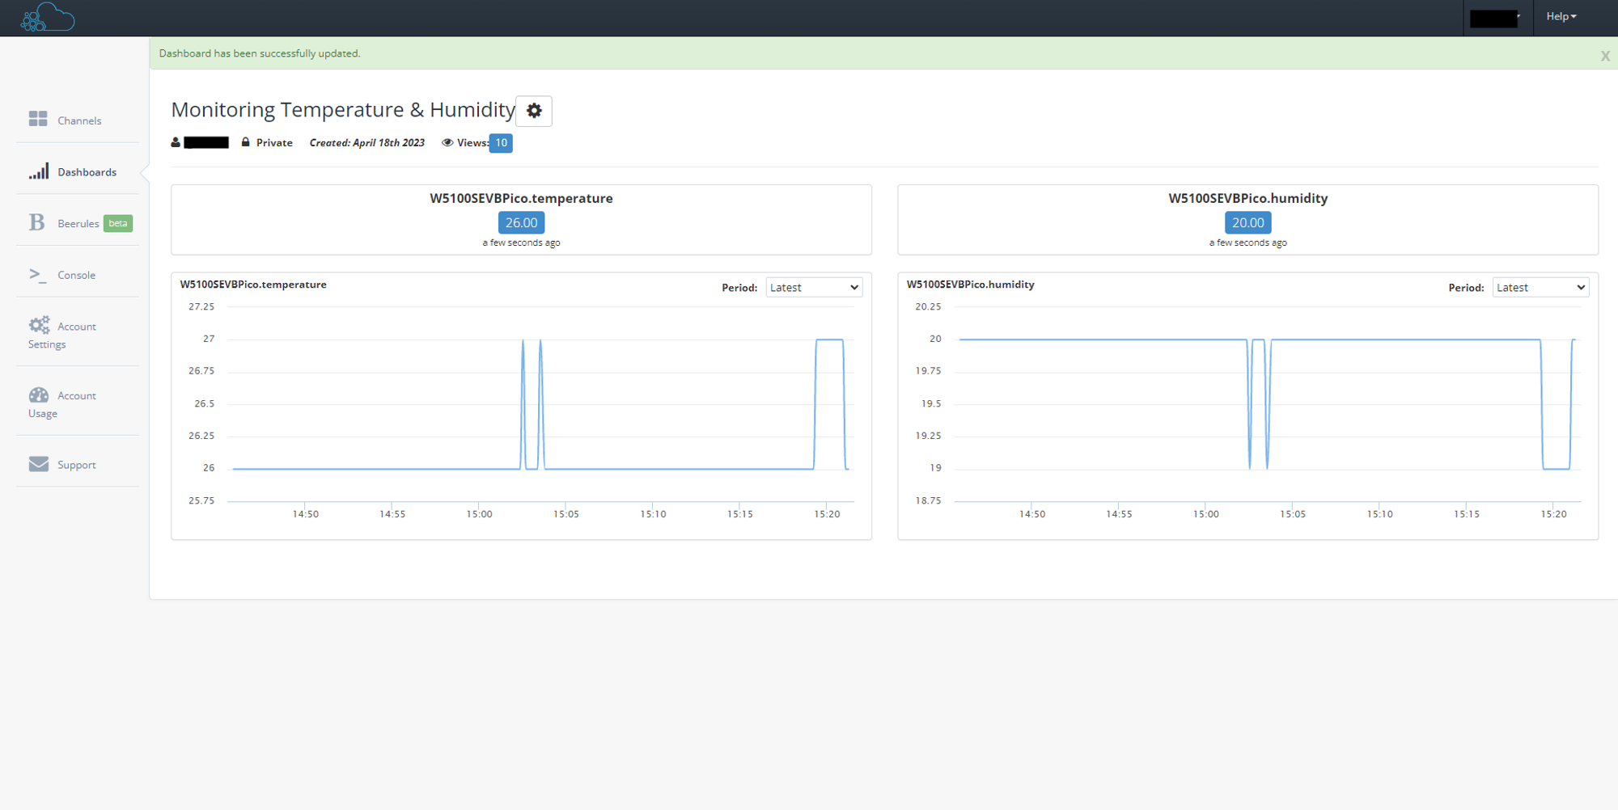Viewport: 1618px width, 810px height.
Task: Click the Account Usage gauge icon
Action: pyautogui.click(x=39, y=394)
